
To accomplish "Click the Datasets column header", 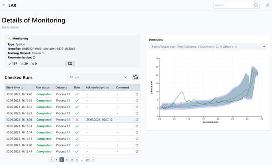I will [61, 87].
